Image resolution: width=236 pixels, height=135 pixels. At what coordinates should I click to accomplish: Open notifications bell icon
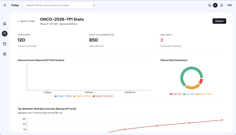(x=221, y=5)
